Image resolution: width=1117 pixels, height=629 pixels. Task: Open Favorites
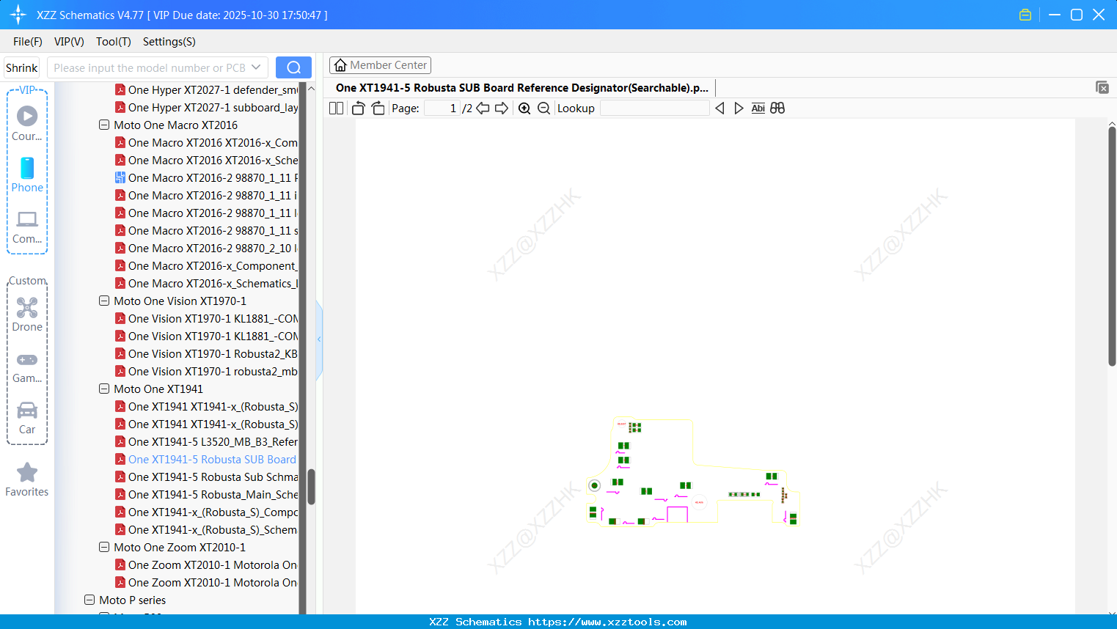[27, 480]
